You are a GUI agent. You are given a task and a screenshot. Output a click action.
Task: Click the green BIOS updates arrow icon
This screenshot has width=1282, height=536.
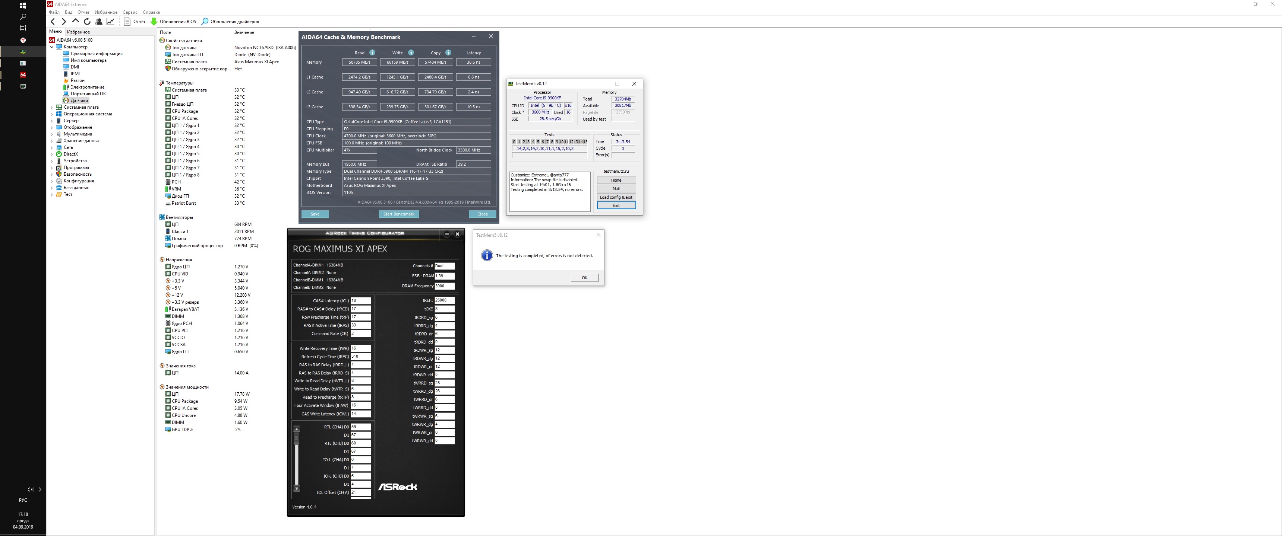(x=154, y=21)
